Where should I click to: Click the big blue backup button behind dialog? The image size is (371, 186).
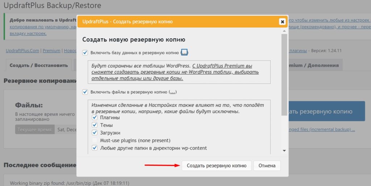(x=326, y=111)
